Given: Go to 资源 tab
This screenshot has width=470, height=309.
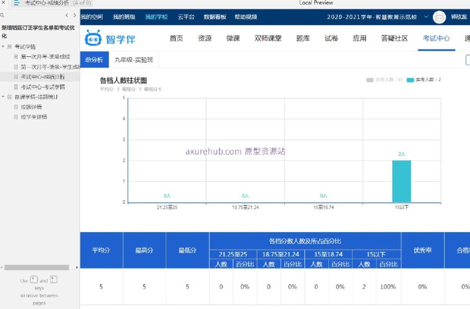Looking at the screenshot, I should [x=204, y=38].
